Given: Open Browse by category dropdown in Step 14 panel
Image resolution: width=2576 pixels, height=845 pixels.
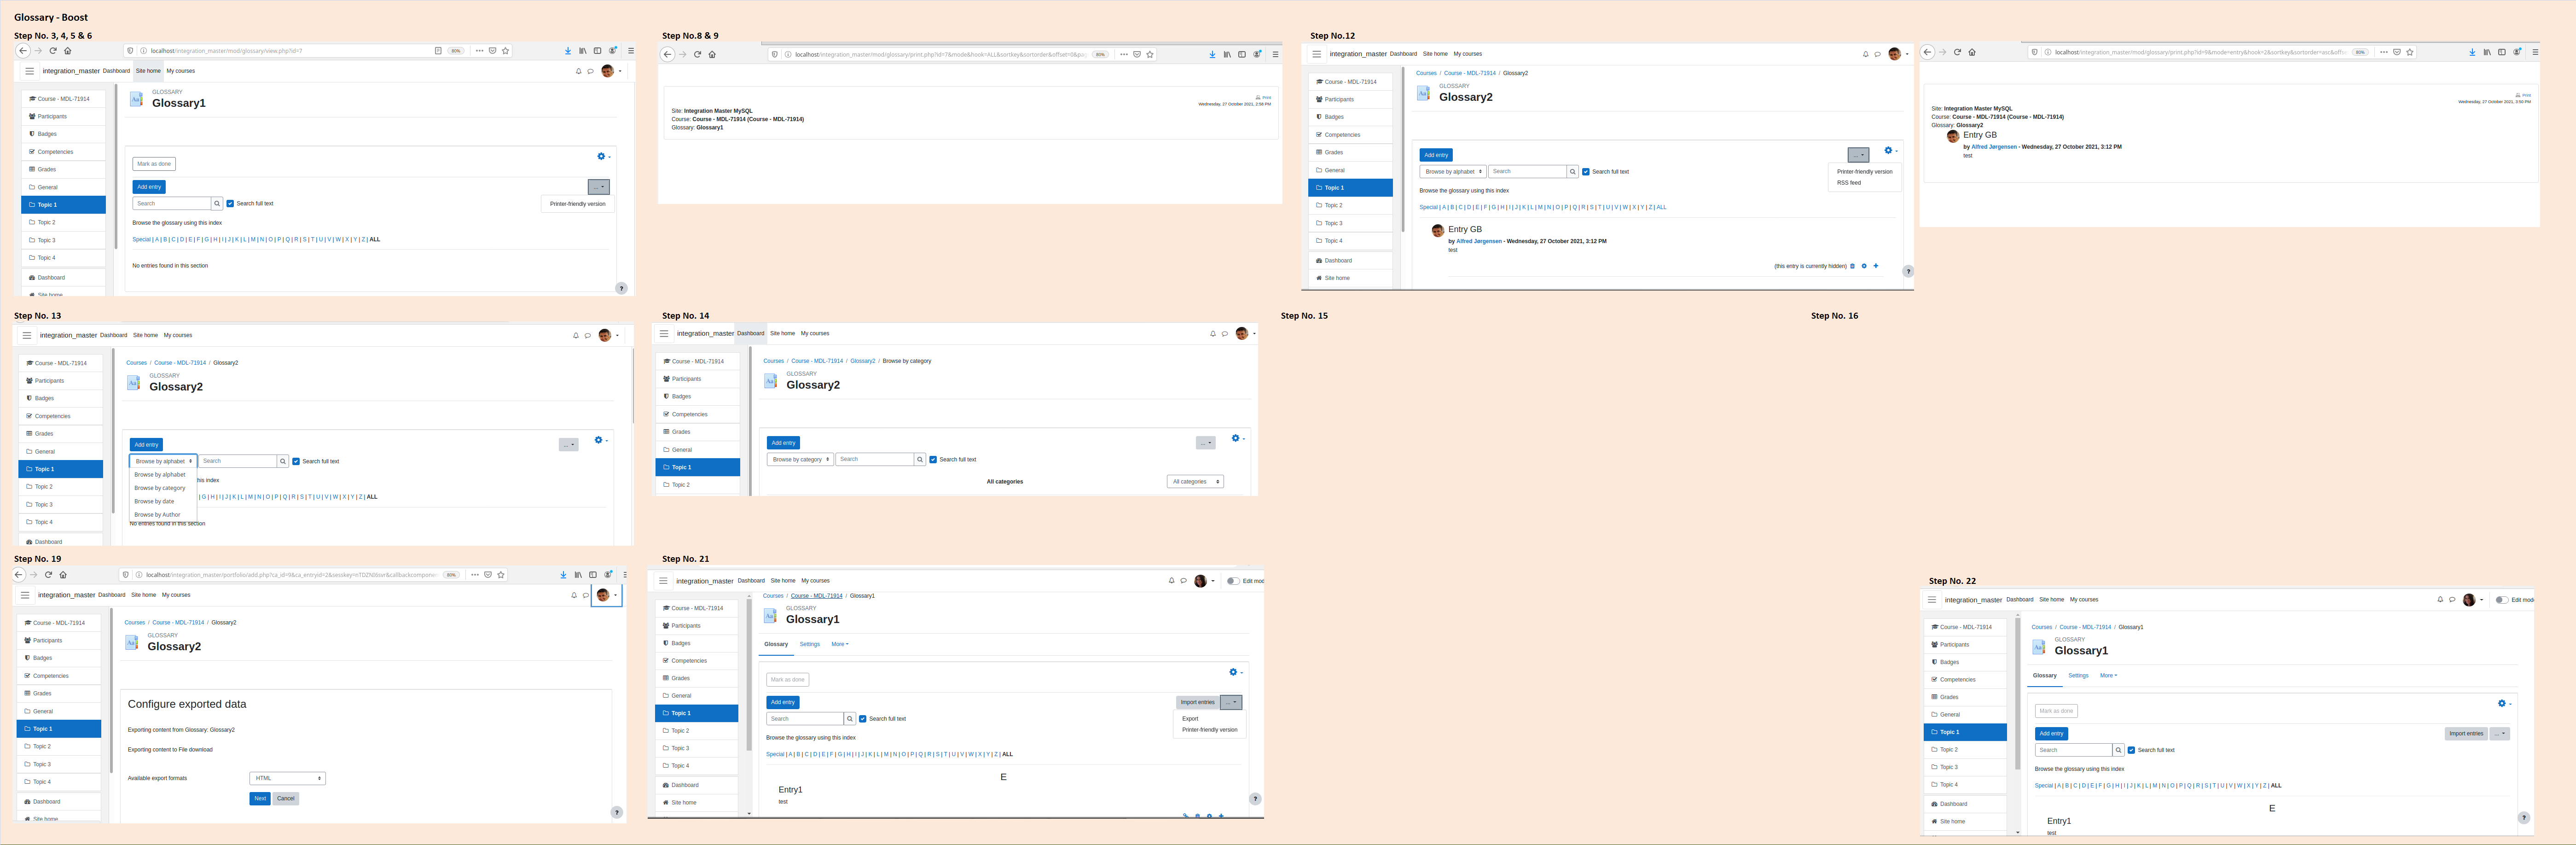Looking at the screenshot, I should [x=800, y=459].
